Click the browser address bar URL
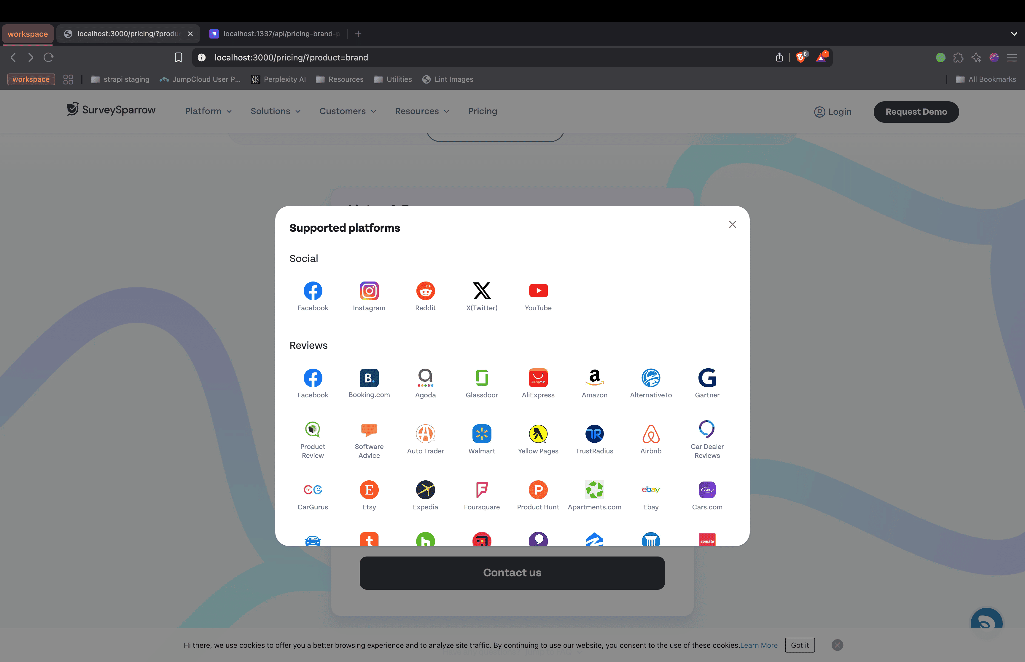1025x662 pixels. tap(291, 57)
